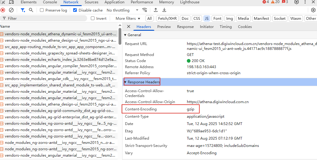Enable the Preserve log checkbox
317x160 pixels.
pyautogui.click(x=42, y=10)
